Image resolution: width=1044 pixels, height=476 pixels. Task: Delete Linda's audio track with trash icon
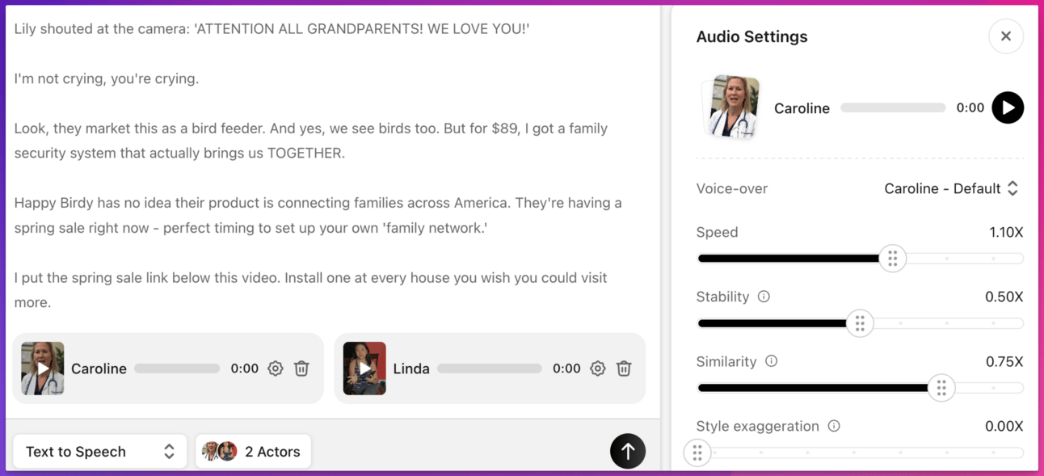(624, 369)
